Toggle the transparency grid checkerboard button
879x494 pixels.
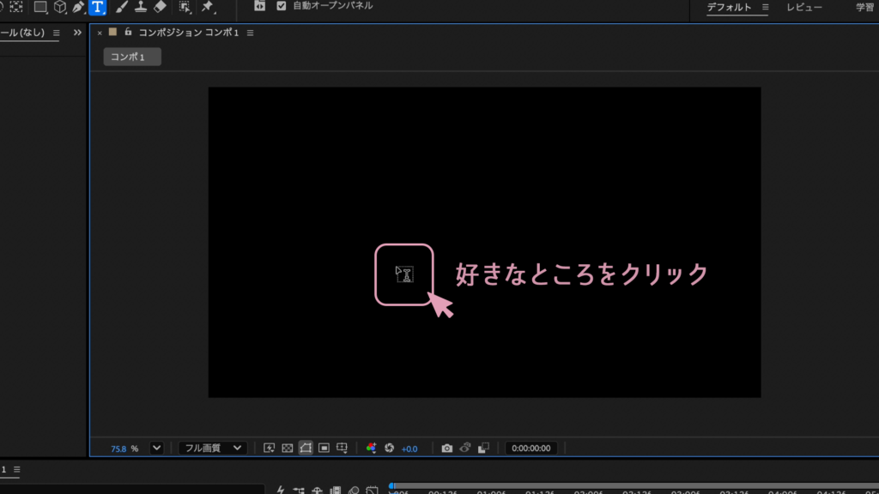click(x=288, y=448)
